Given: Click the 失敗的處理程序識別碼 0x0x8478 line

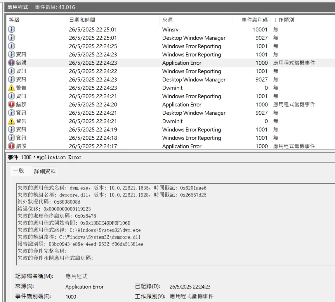Looking at the screenshot, I should [x=57, y=216].
